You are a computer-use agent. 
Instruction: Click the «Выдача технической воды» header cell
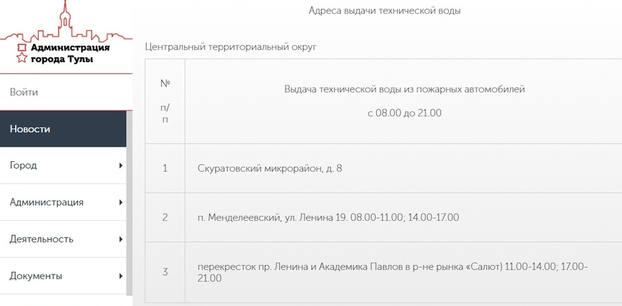pos(404,101)
